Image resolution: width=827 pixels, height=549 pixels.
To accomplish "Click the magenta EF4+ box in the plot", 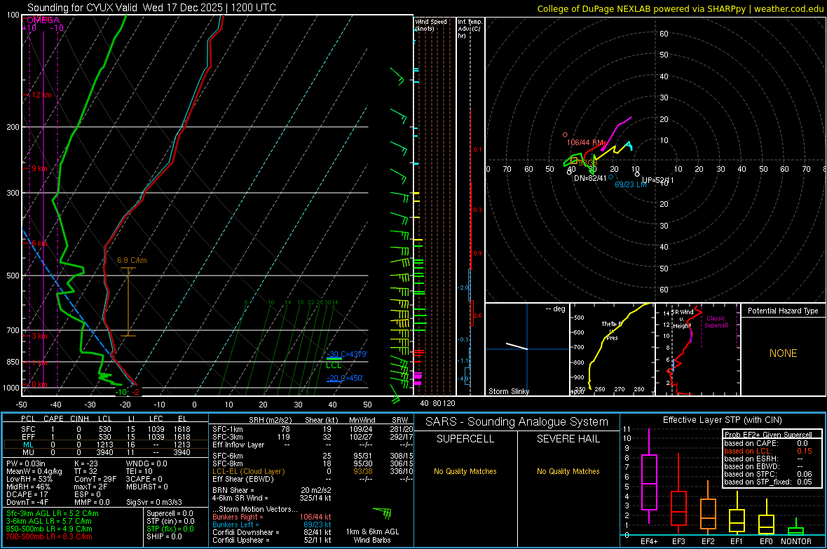I will (649, 482).
